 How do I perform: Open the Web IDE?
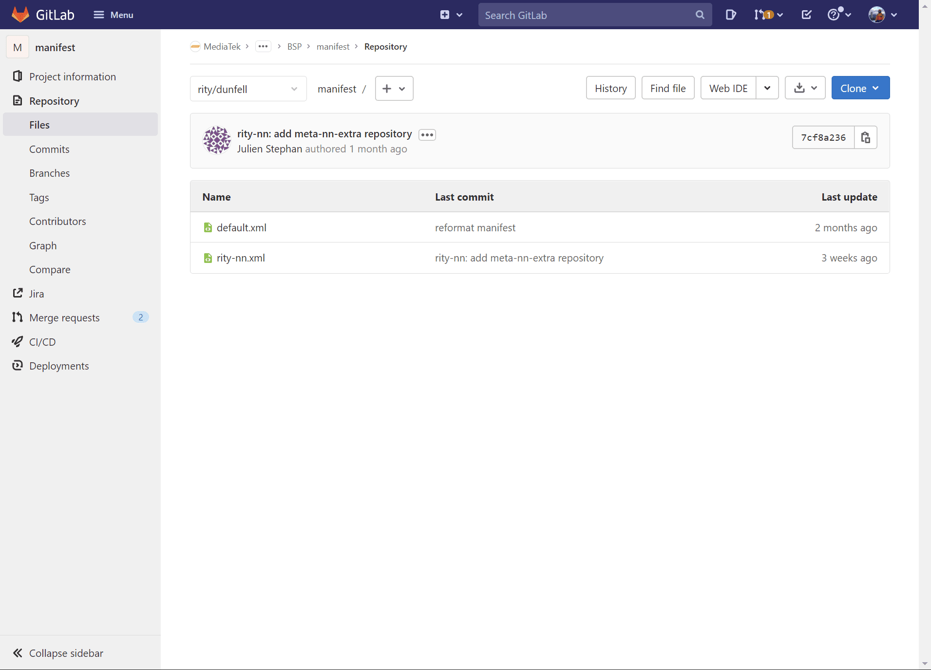coord(728,88)
